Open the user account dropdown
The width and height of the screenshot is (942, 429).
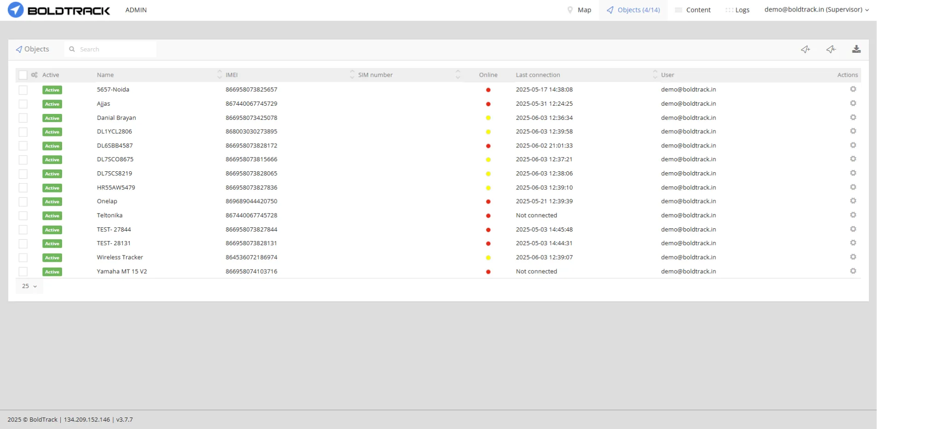coord(816,10)
